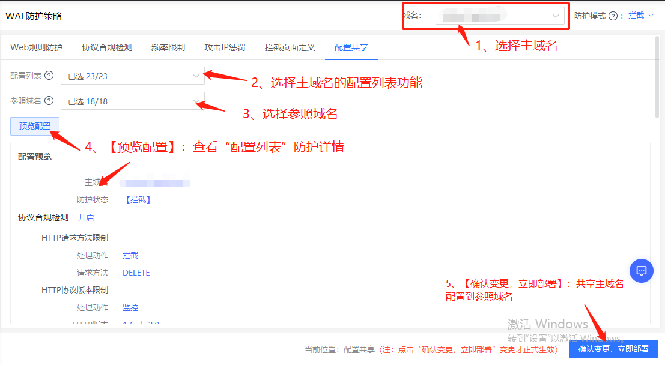The image size is (665, 365).
Task: Click the 【拦截】 protection status value
Action: tap(138, 200)
